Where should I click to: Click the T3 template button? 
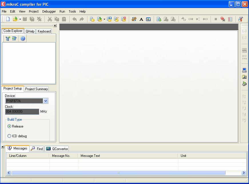pyautogui.click(x=244, y=108)
